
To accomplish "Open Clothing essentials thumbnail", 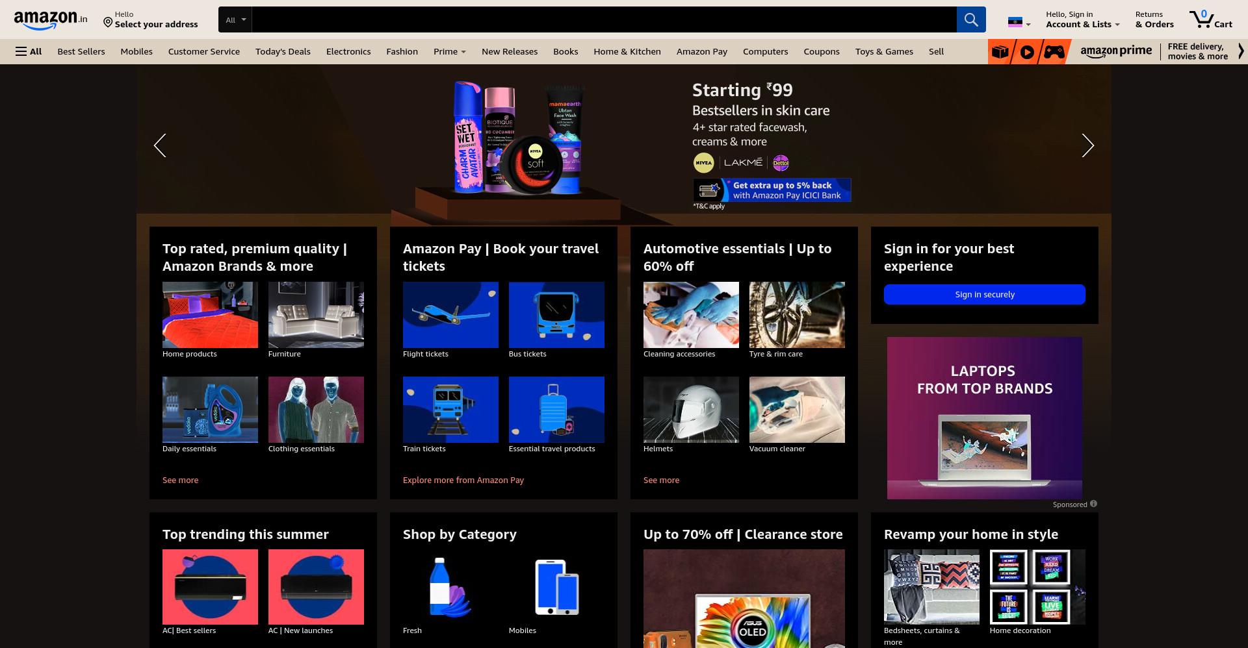I will pyautogui.click(x=316, y=410).
